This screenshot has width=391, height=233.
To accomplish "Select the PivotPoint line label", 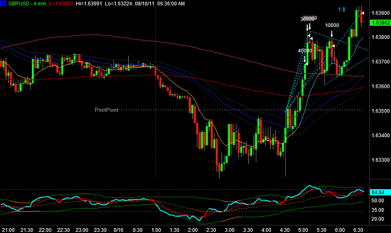I will [106, 110].
